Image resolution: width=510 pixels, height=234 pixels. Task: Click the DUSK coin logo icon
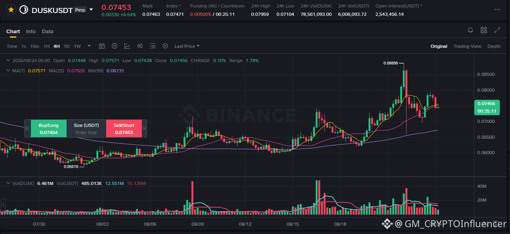pyautogui.click(x=24, y=9)
